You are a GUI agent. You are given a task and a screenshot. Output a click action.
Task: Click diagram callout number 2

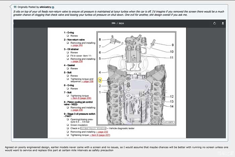pos(100,86)
